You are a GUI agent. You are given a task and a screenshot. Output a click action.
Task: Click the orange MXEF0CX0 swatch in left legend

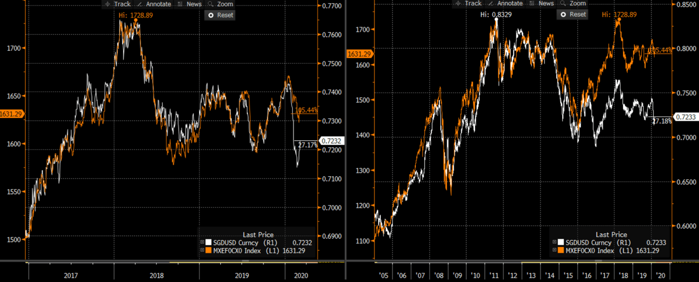point(208,250)
